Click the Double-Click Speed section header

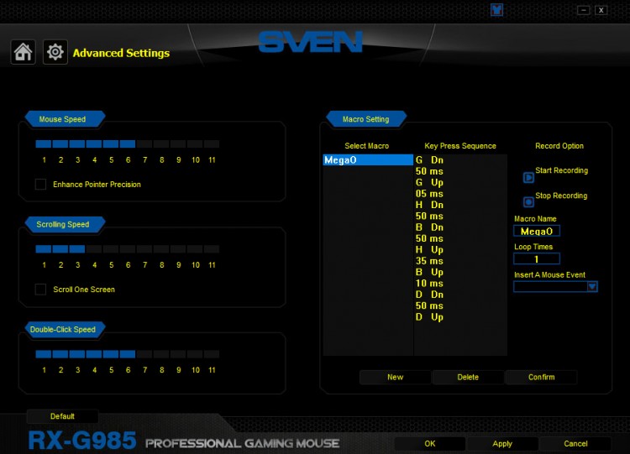(65, 330)
